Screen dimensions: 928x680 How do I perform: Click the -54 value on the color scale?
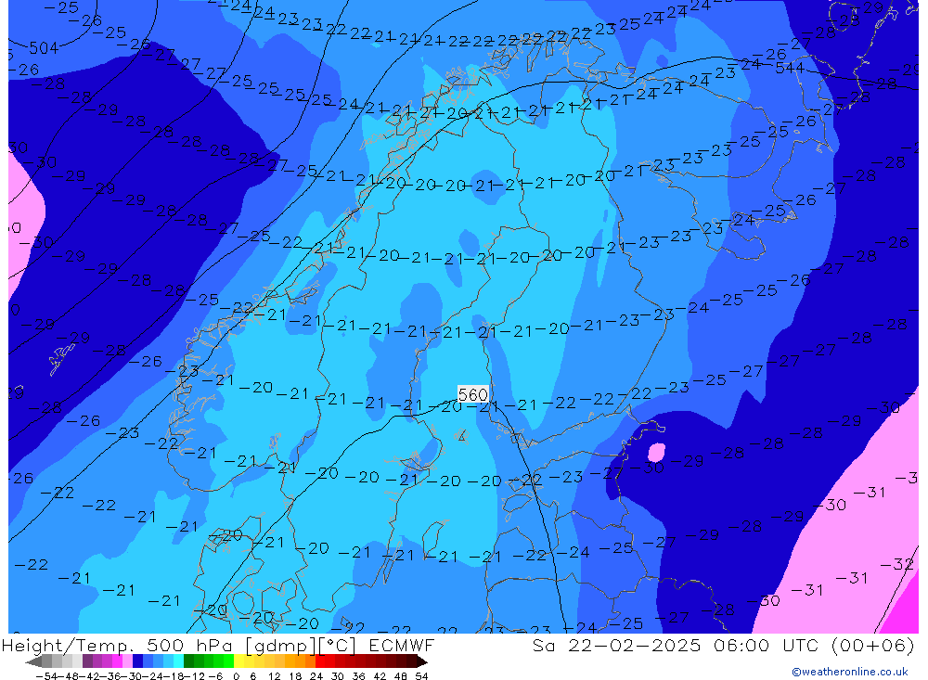click(x=46, y=676)
